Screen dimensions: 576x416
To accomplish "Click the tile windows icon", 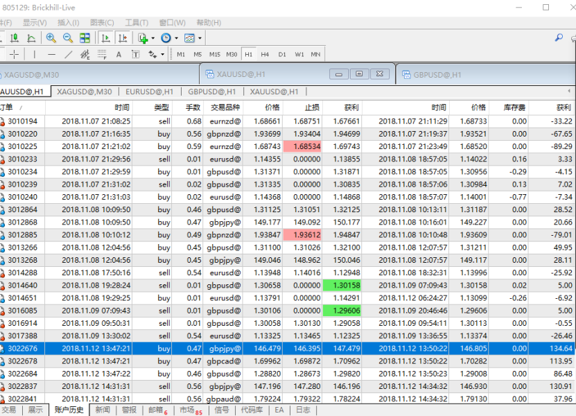I will coord(85,38).
